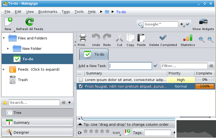Image resolution: width=216 pixels, height=138 pixels.
Task: Set rating to one star
Action: pos(85,131)
